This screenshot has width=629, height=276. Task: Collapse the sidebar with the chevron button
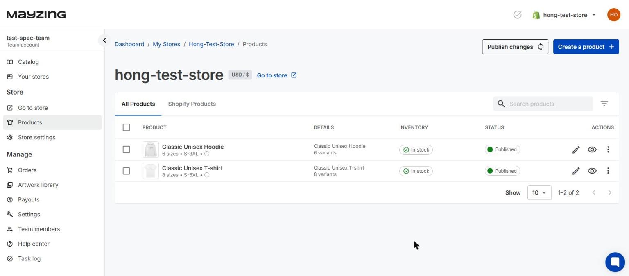[x=104, y=40]
